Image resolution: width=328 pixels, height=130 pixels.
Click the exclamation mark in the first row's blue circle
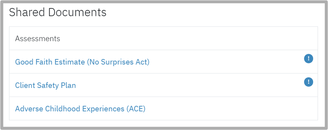pyautogui.click(x=308, y=58)
